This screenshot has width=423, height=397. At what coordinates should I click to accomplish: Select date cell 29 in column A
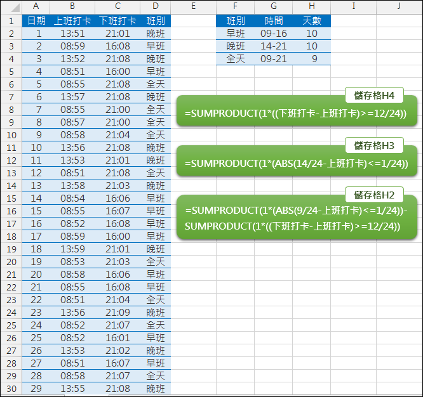click(x=36, y=389)
